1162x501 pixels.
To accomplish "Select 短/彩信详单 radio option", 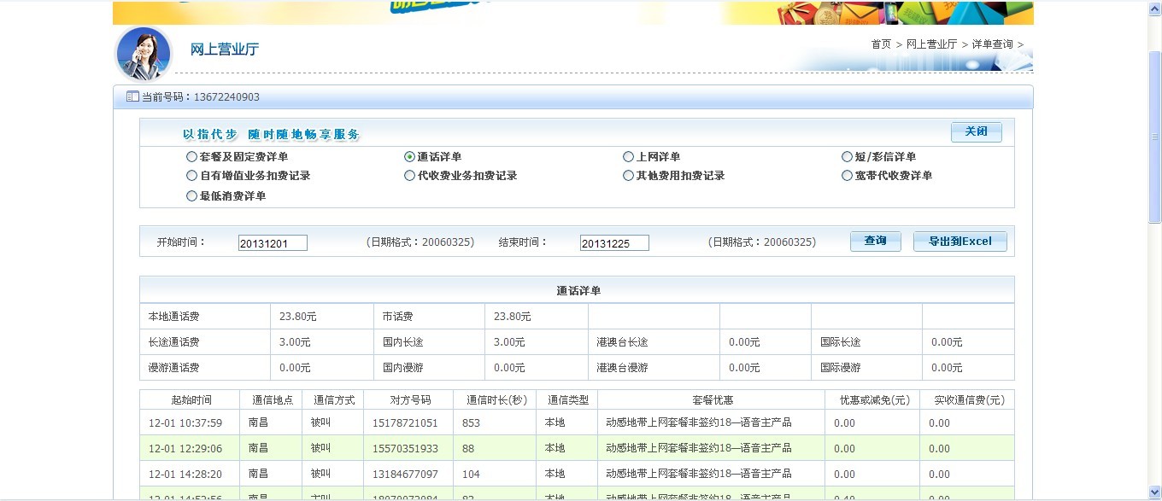I will tap(847, 157).
